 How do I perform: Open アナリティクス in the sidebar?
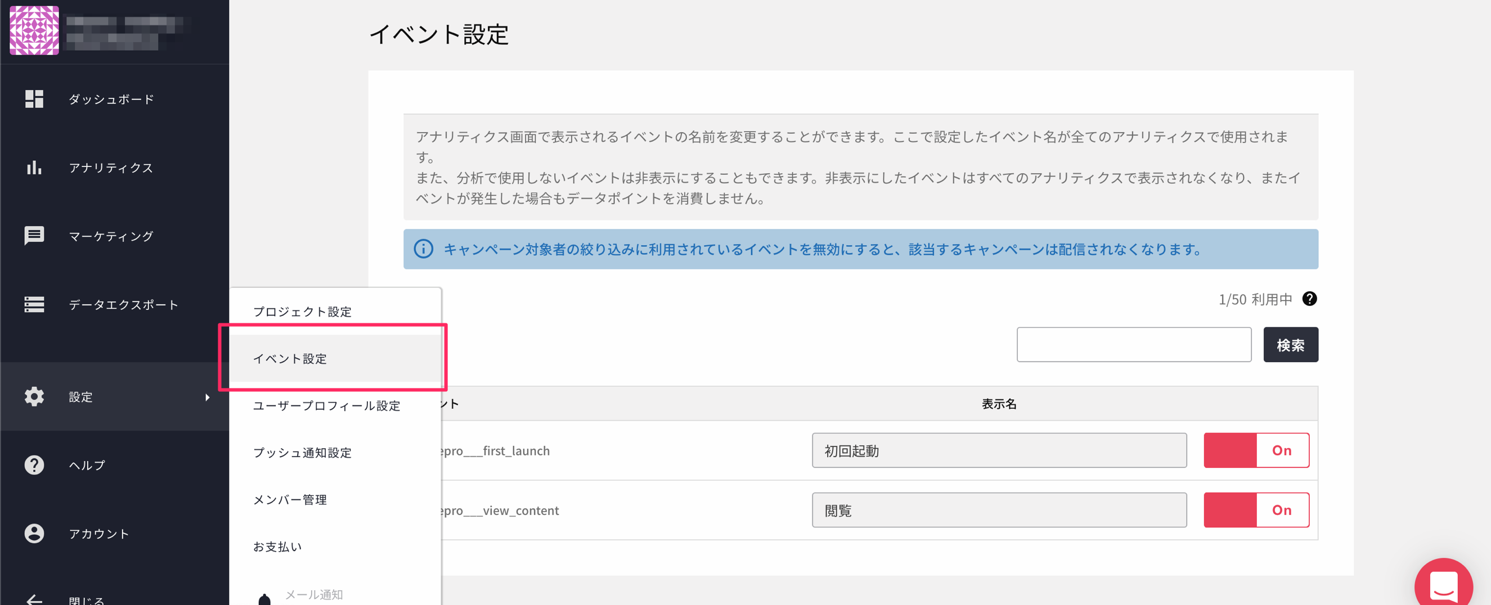click(115, 167)
